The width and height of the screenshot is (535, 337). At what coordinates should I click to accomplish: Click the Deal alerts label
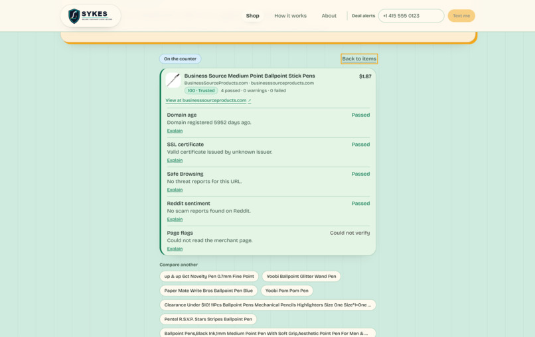tap(363, 16)
